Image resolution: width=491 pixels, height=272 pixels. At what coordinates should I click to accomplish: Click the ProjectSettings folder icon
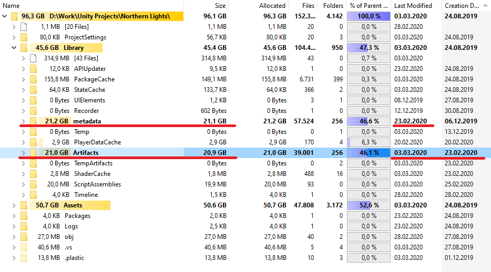[x=24, y=37]
